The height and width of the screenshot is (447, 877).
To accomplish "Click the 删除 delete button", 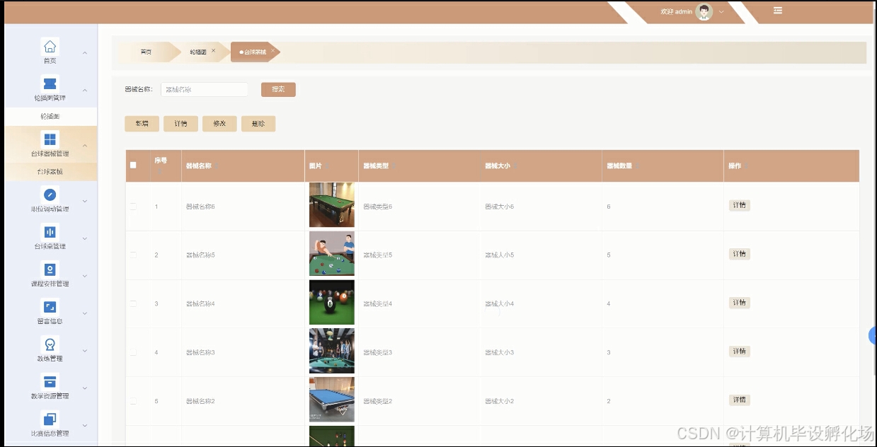I will [258, 124].
